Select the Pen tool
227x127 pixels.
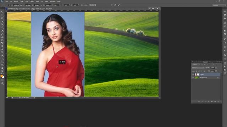pyautogui.click(x=2, y=56)
